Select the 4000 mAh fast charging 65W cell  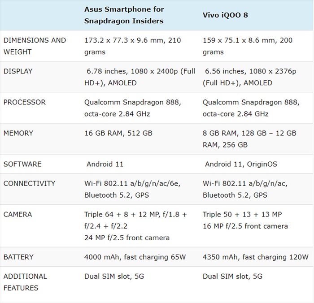point(135,257)
